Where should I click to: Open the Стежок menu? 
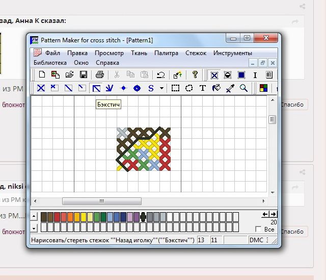pos(196,53)
